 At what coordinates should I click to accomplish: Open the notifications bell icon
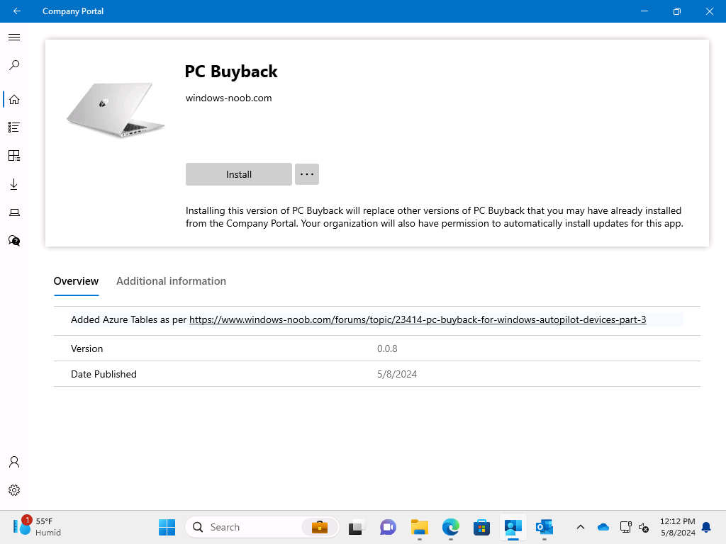point(707,527)
